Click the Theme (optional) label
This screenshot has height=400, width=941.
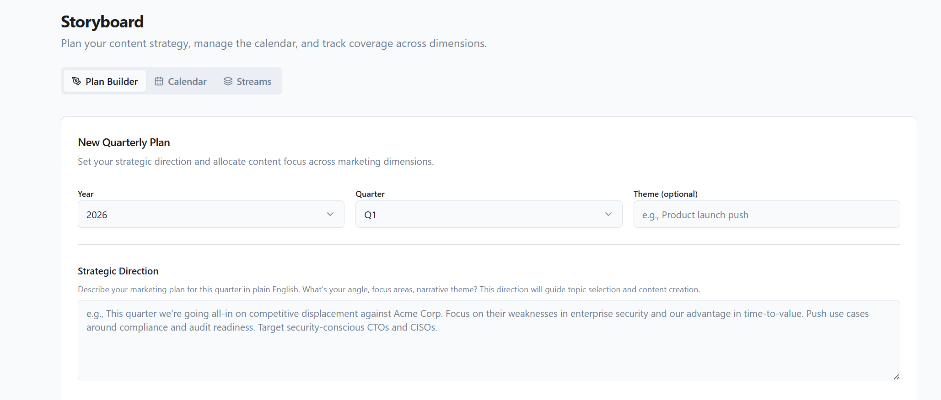coord(665,194)
